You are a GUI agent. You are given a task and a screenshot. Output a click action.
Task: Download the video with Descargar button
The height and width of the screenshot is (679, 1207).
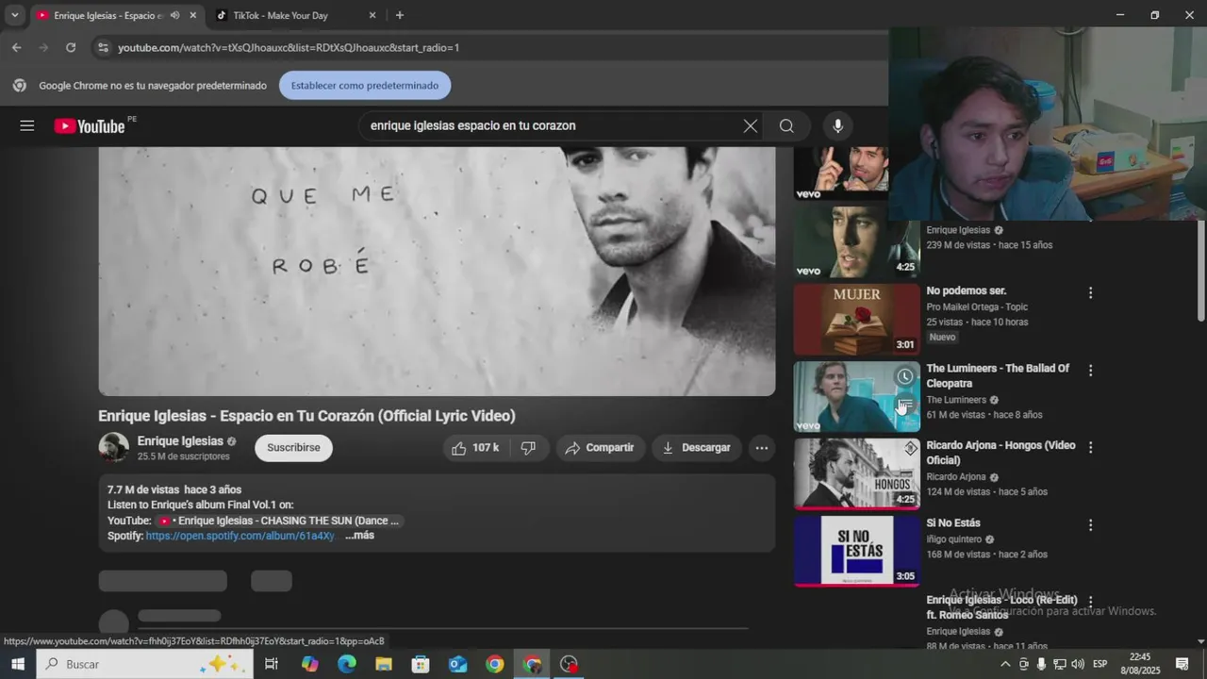(x=696, y=448)
